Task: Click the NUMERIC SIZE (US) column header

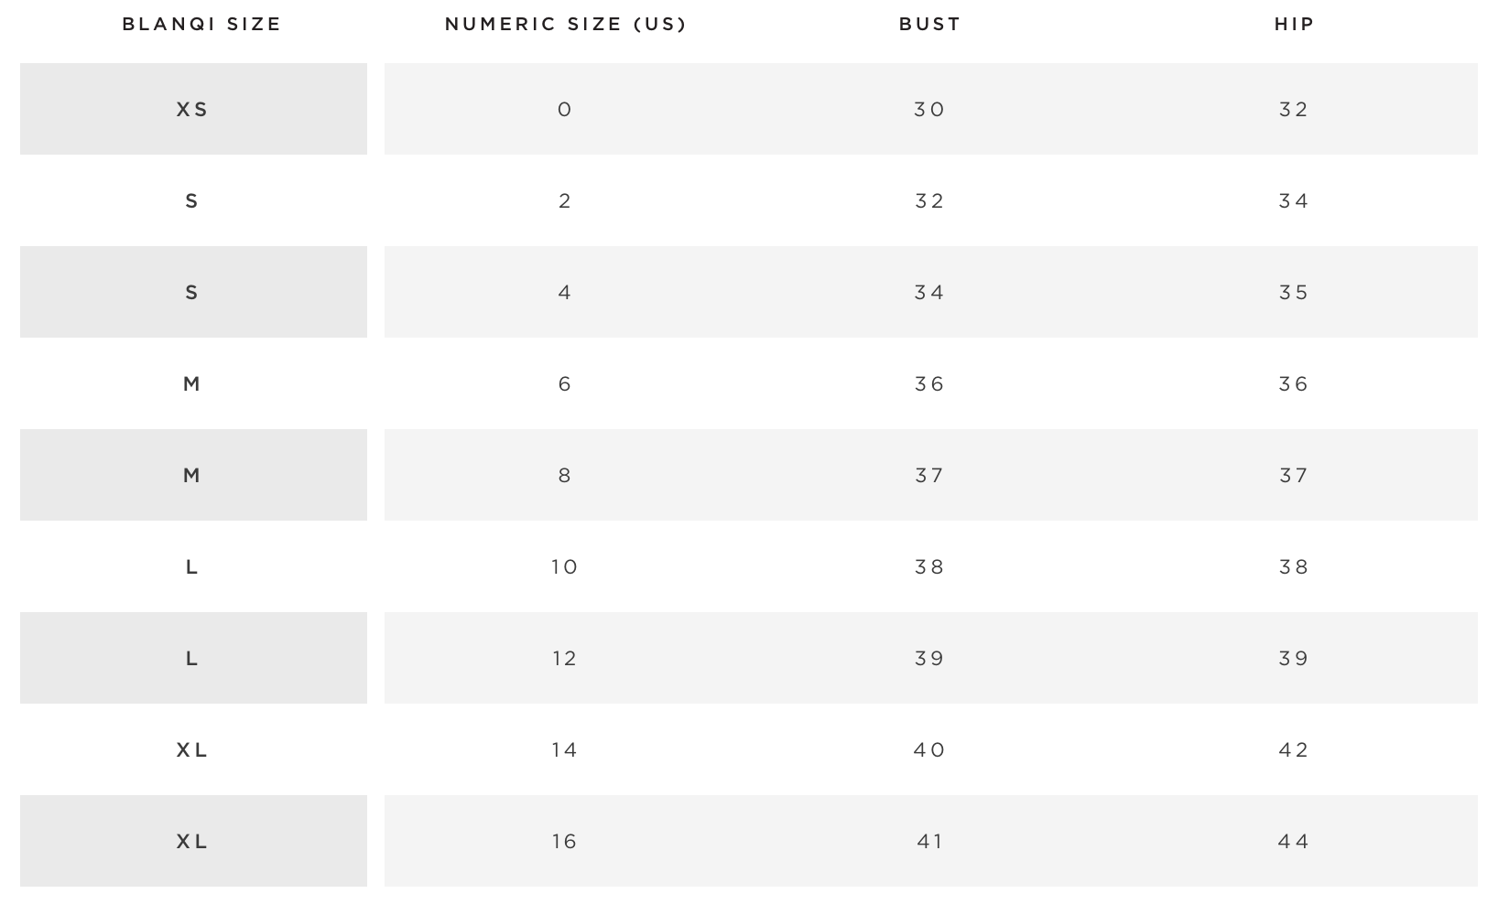Action: pos(566,25)
